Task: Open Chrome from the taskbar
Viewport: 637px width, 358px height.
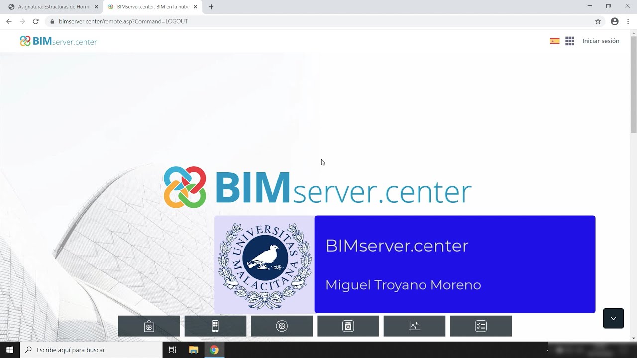Action: coord(214,350)
